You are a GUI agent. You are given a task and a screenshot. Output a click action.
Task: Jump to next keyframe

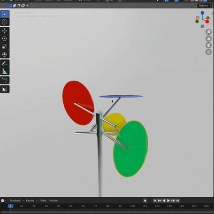(173, 201)
